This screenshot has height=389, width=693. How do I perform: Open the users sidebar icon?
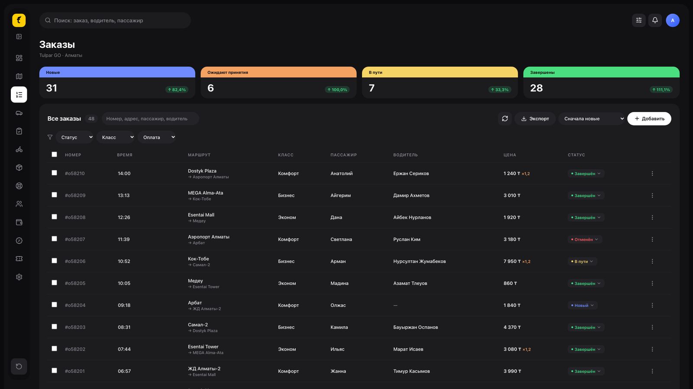click(x=19, y=204)
